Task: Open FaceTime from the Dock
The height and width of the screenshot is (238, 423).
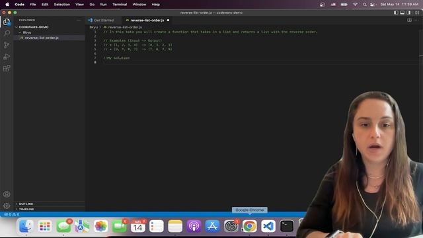Action: pos(119,226)
